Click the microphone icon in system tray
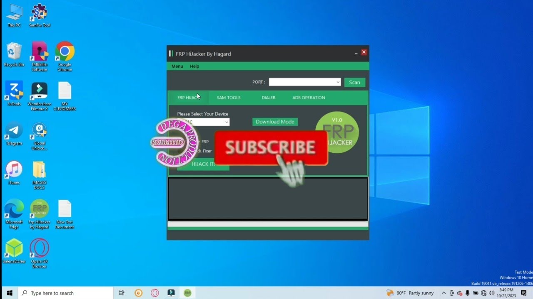 click(x=467, y=293)
